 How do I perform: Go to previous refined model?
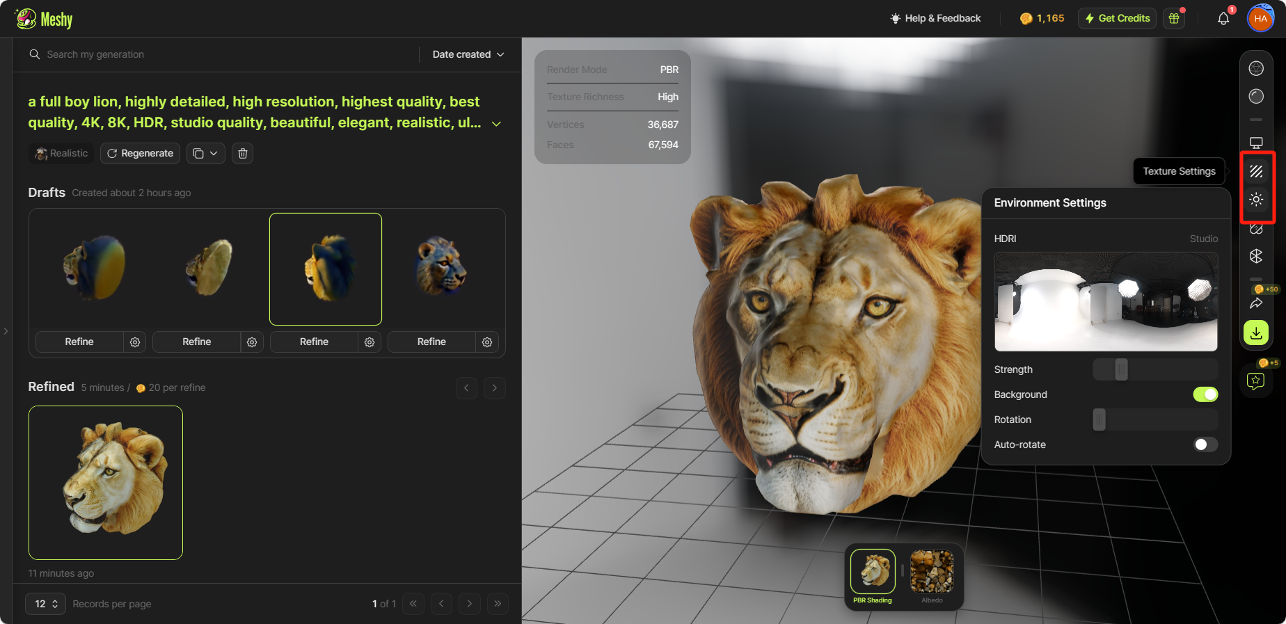point(466,387)
